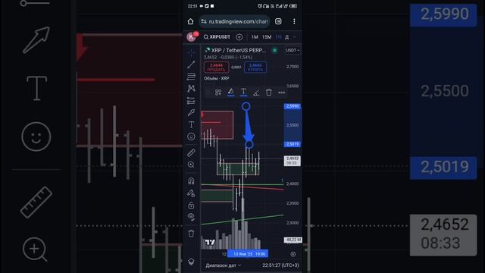Image resolution: width=485 pixels, height=273 pixels.
Task: Open line style in floating toolbar
Action: (x=256, y=93)
